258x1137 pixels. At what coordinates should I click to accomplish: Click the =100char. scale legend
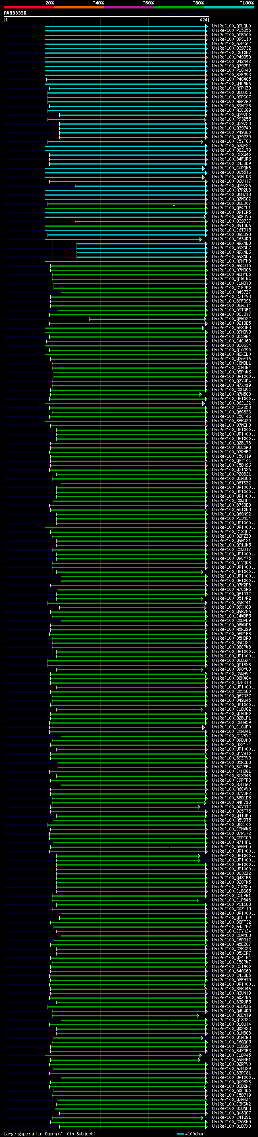pyautogui.click(x=191, y=1134)
